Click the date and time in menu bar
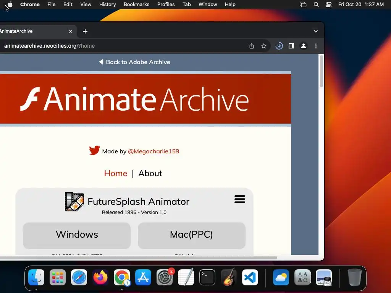Image resolution: width=391 pixels, height=293 pixels. (361, 4)
